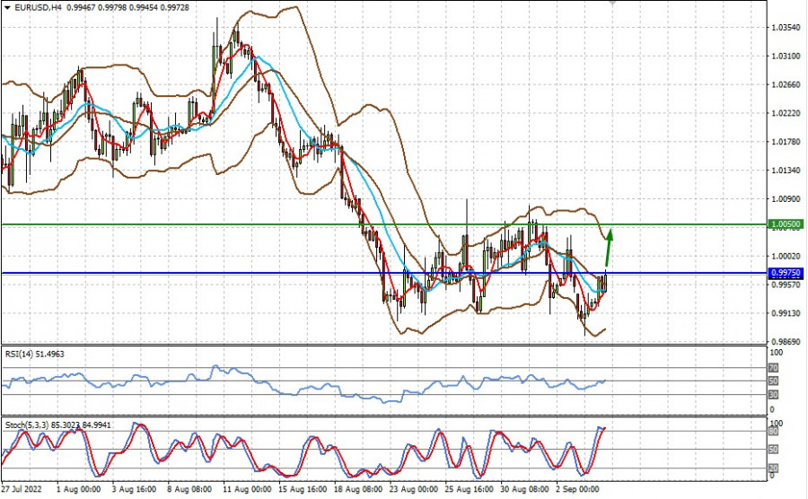Click the 0.98690 price scale label
Image resolution: width=808 pixels, height=499 pixels.
pyautogui.click(x=786, y=343)
